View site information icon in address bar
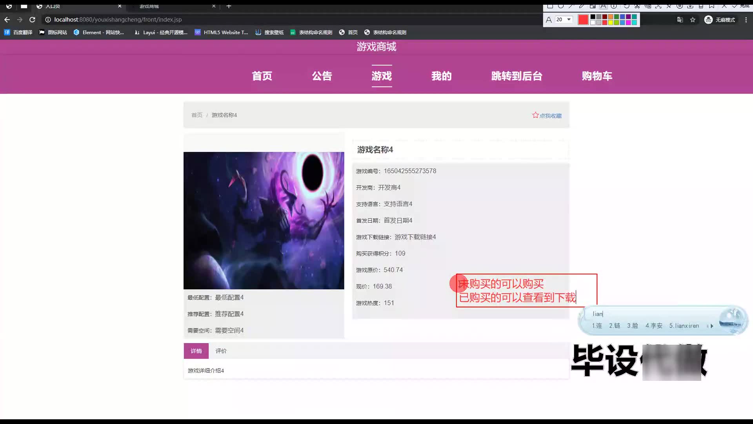 pyautogui.click(x=48, y=20)
